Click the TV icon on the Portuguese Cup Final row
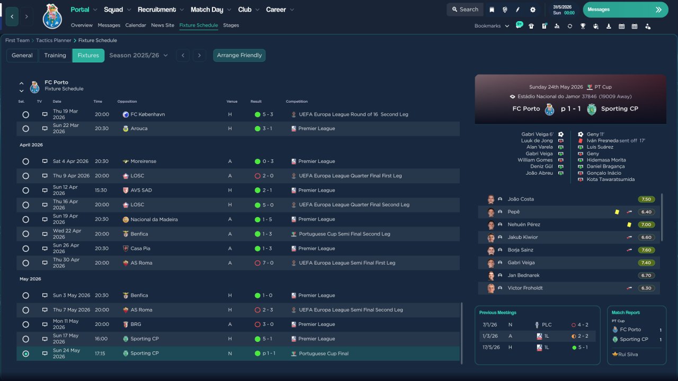 [44, 353]
